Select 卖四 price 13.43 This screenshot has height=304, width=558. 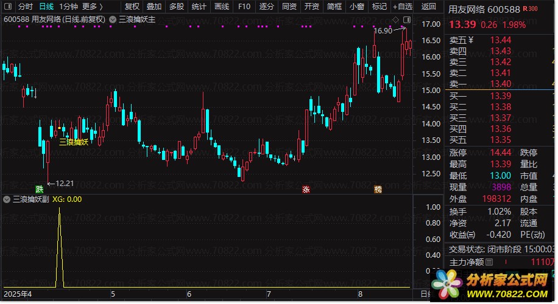pyautogui.click(x=500, y=51)
